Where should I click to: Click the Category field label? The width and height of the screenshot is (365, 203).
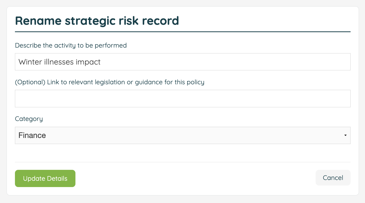(29, 119)
